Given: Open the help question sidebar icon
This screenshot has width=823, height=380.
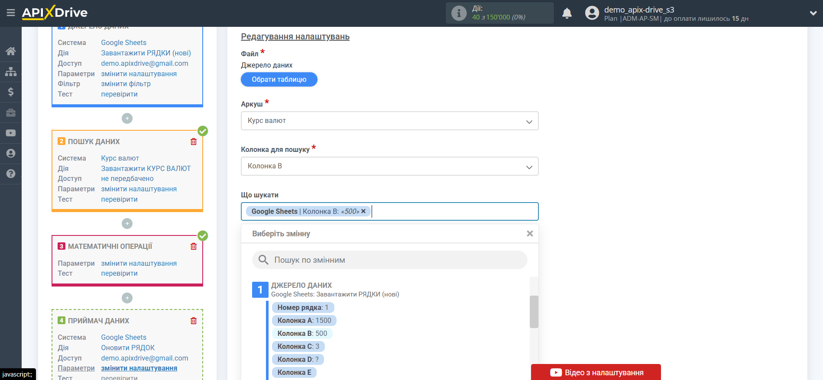Looking at the screenshot, I should pyautogui.click(x=11, y=174).
